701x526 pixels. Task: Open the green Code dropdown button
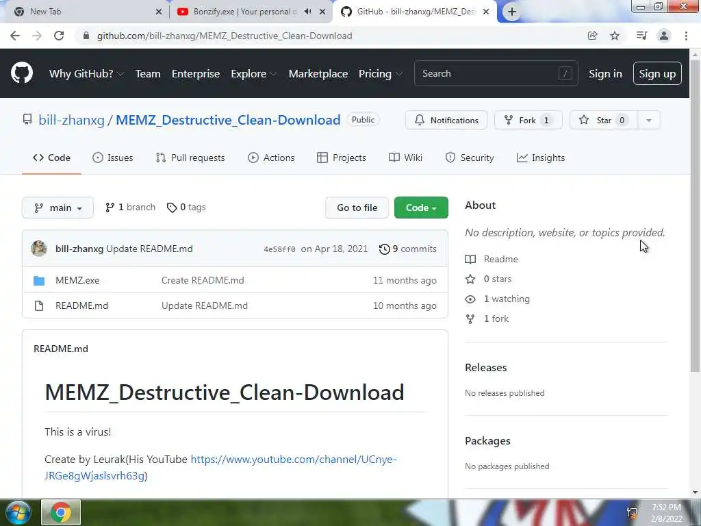coord(421,208)
